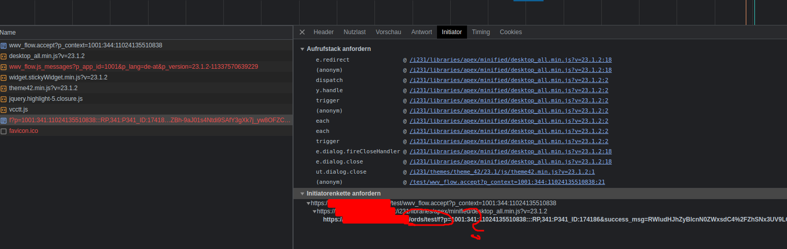Show the Cookies tab
This screenshot has height=249, width=787.
click(x=511, y=32)
